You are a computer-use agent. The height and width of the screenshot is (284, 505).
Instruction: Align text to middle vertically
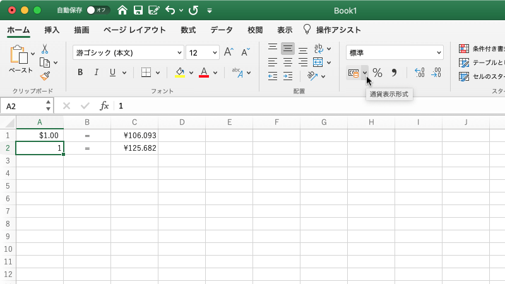coord(288,49)
